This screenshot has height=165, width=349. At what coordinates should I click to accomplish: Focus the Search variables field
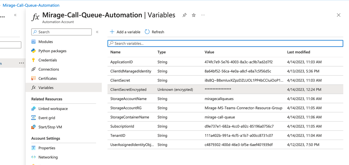225,43
